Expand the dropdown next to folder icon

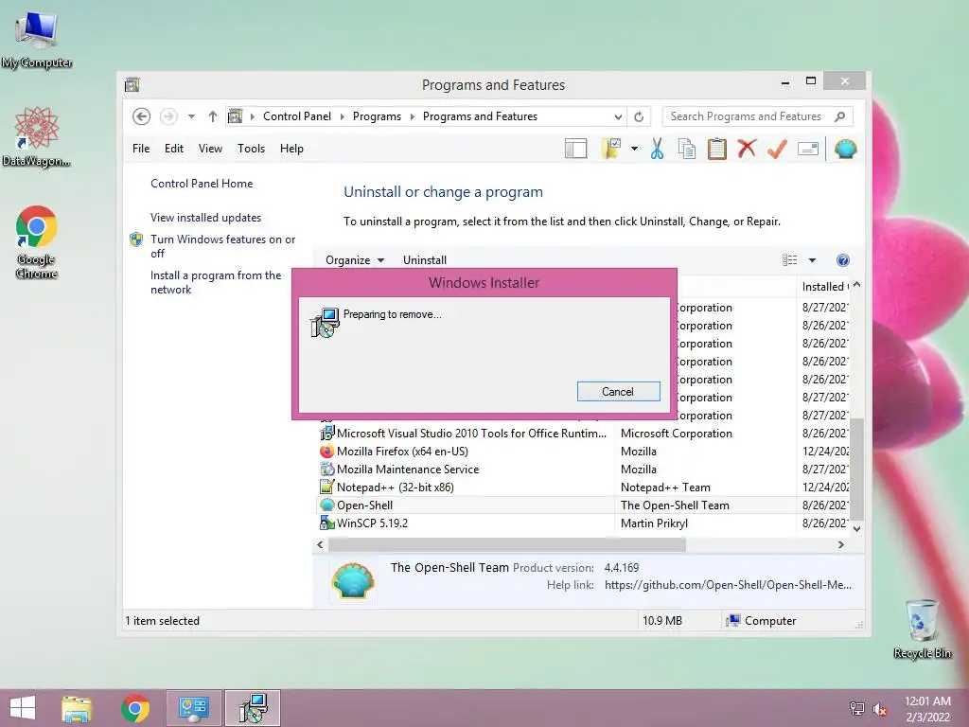(634, 149)
